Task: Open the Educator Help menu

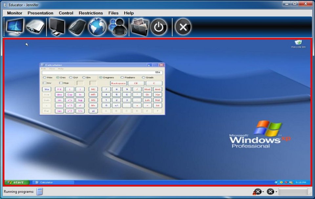Action: pyautogui.click(x=129, y=13)
